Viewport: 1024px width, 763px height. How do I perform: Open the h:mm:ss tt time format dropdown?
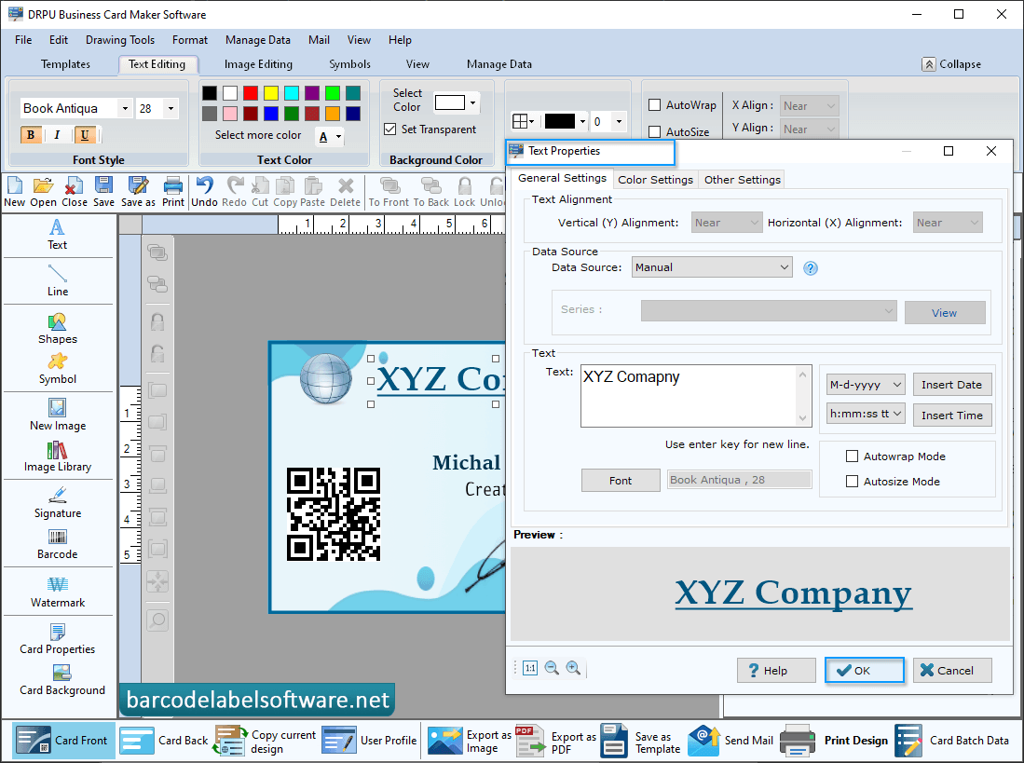[866, 413]
